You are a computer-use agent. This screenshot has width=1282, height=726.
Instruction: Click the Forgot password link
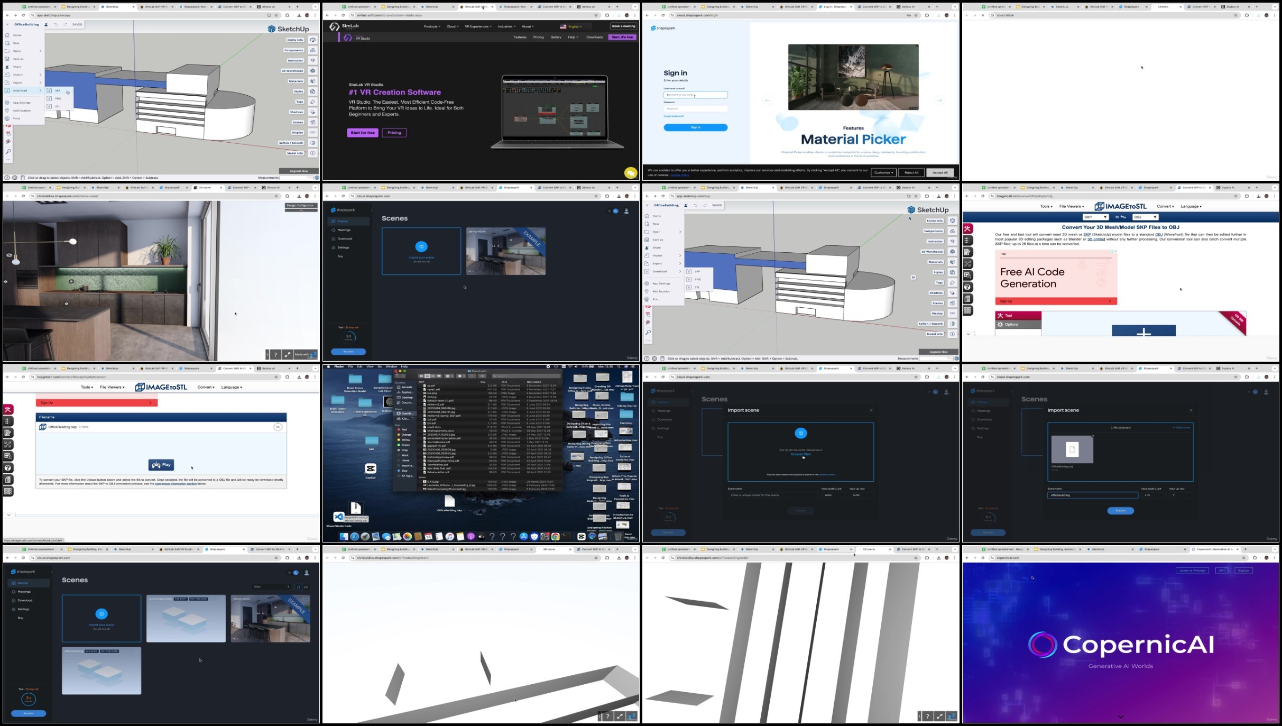pyautogui.click(x=674, y=116)
